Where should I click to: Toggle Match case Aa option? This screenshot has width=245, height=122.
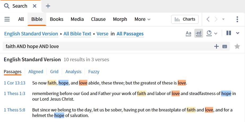(189, 33)
